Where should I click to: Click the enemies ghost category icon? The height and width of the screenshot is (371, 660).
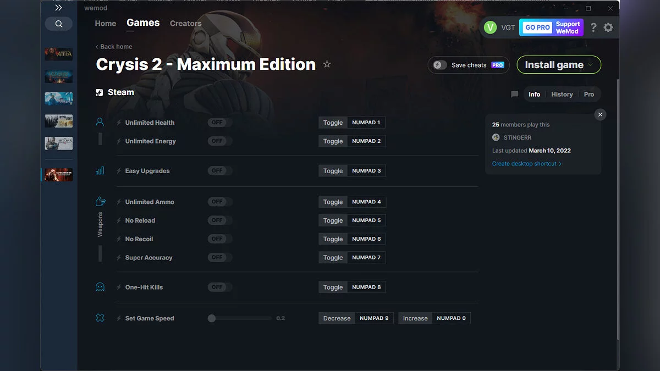[x=100, y=287]
